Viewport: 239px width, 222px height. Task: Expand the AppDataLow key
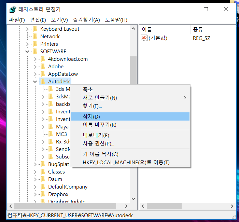(35, 74)
